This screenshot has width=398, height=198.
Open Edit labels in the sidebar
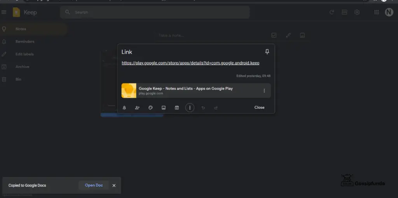coord(33,54)
